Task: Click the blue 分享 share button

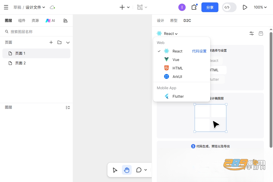Action: click(x=210, y=7)
